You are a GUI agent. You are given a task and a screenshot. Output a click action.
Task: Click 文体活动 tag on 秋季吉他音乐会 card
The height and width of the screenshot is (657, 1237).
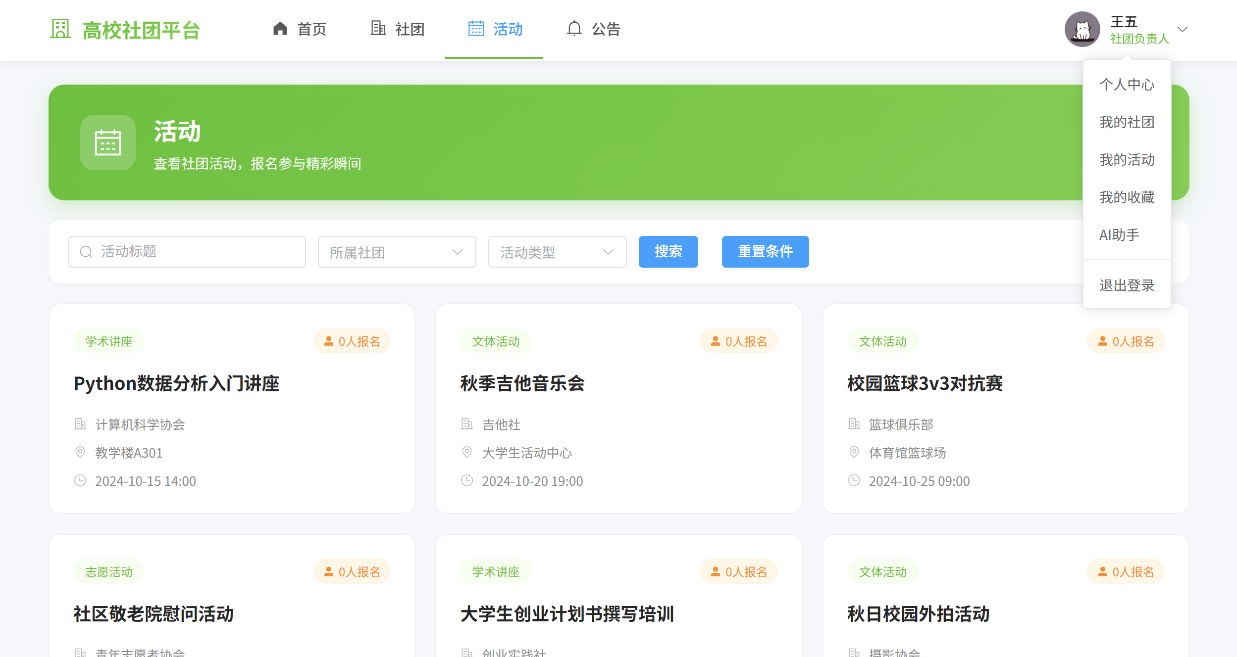pyautogui.click(x=496, y=341)
